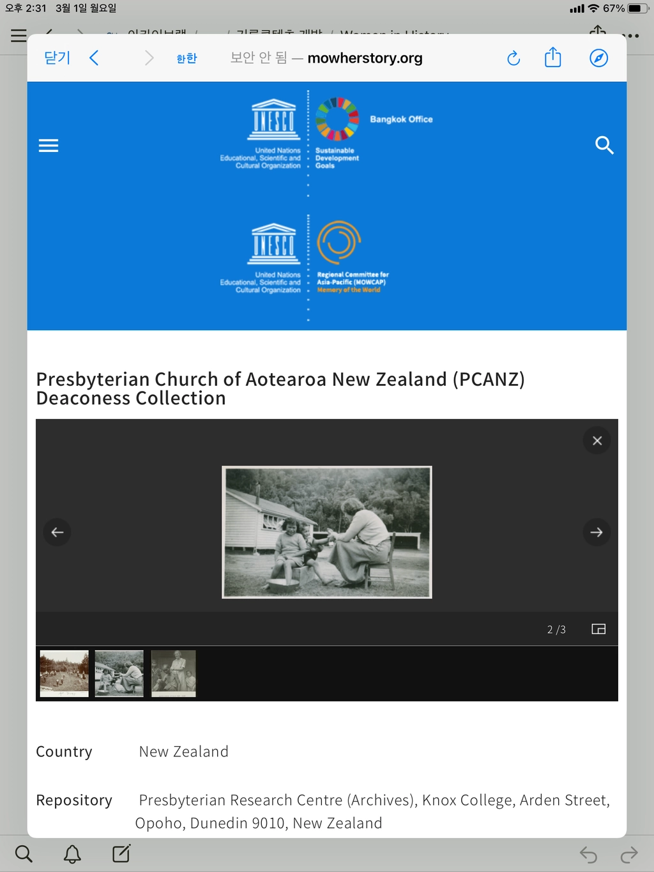
Task: Click the PCANZ Deaconess Collection heading
Action: point(280,388)
